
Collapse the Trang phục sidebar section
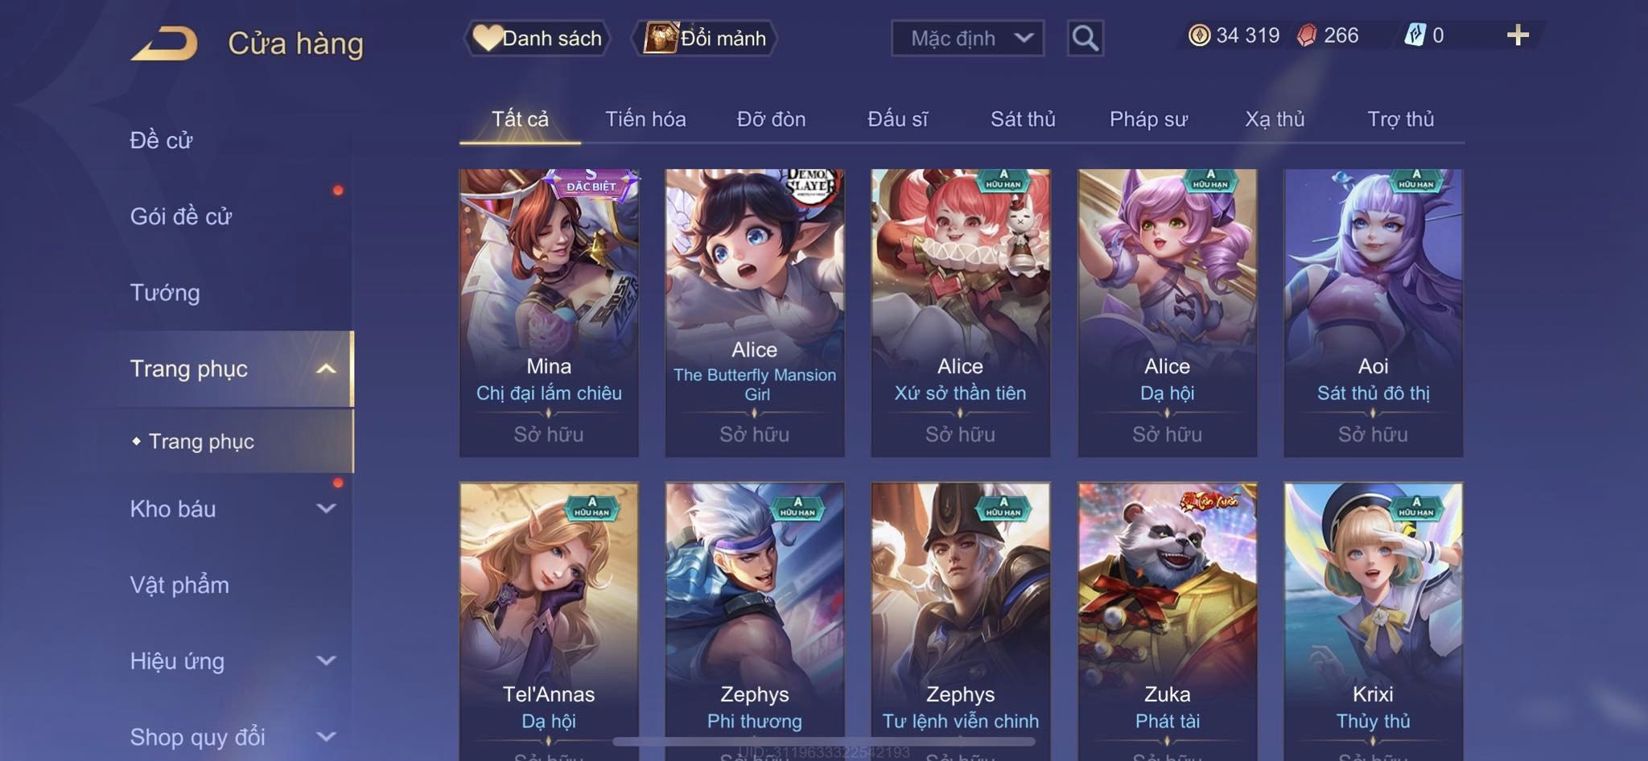(326, 369)
